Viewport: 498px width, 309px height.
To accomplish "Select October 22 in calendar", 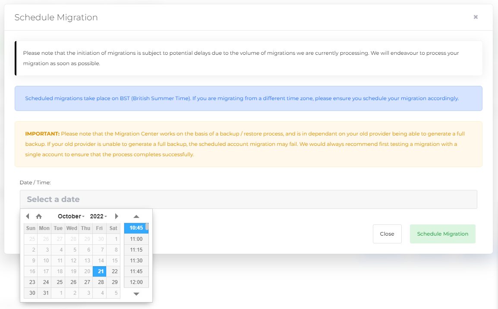I will pyautogui.click(x=113, y=271).
